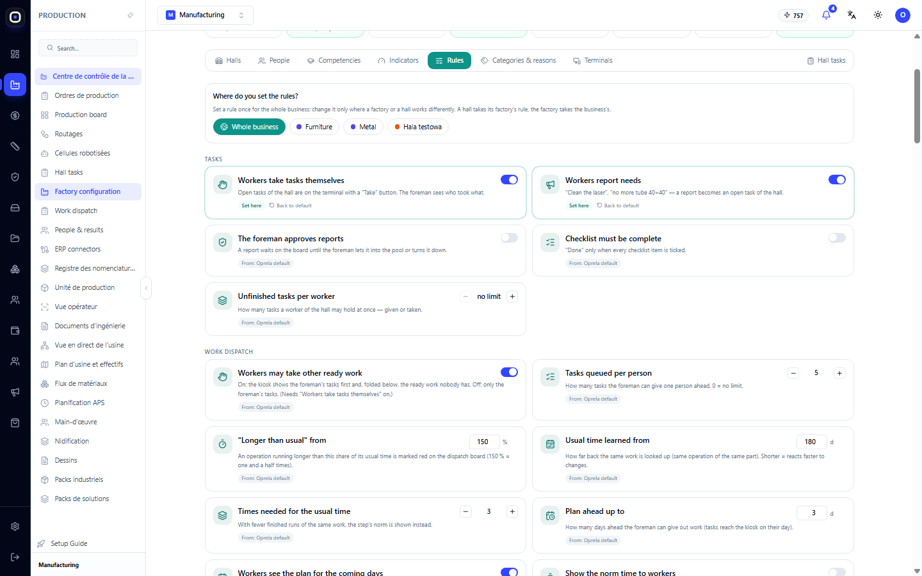Click the settings gear in left rail
Image resolution: width=922 pixels, height=576 pixels.
15,526
